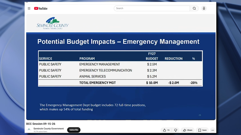Click the TOTAL EMERGENCY MGT row label
The width and height of the screenshot is (241, 135).
[x=98, y=83]
